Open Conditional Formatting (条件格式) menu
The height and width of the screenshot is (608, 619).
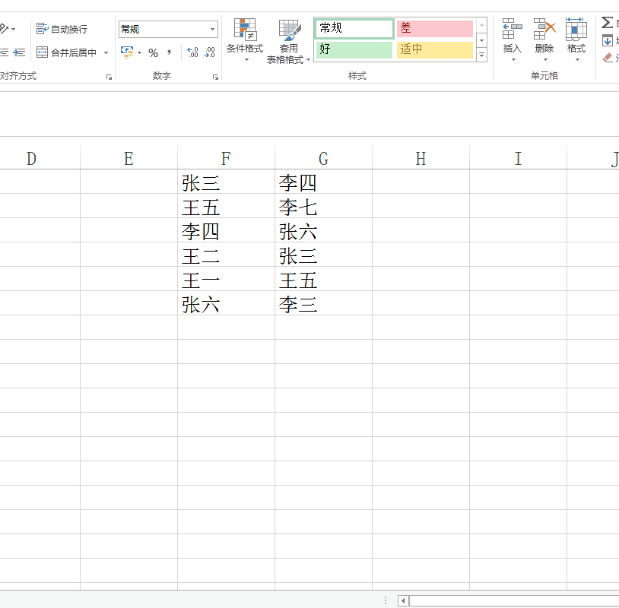pyautogui.click(x=245, y=40)
